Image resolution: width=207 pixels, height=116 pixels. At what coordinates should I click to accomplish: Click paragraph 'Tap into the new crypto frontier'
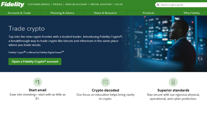(65, 41)
